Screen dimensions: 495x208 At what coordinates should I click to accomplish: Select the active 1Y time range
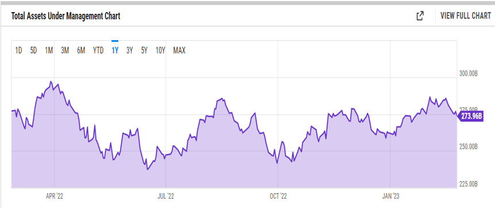click(x=115, y=50)
